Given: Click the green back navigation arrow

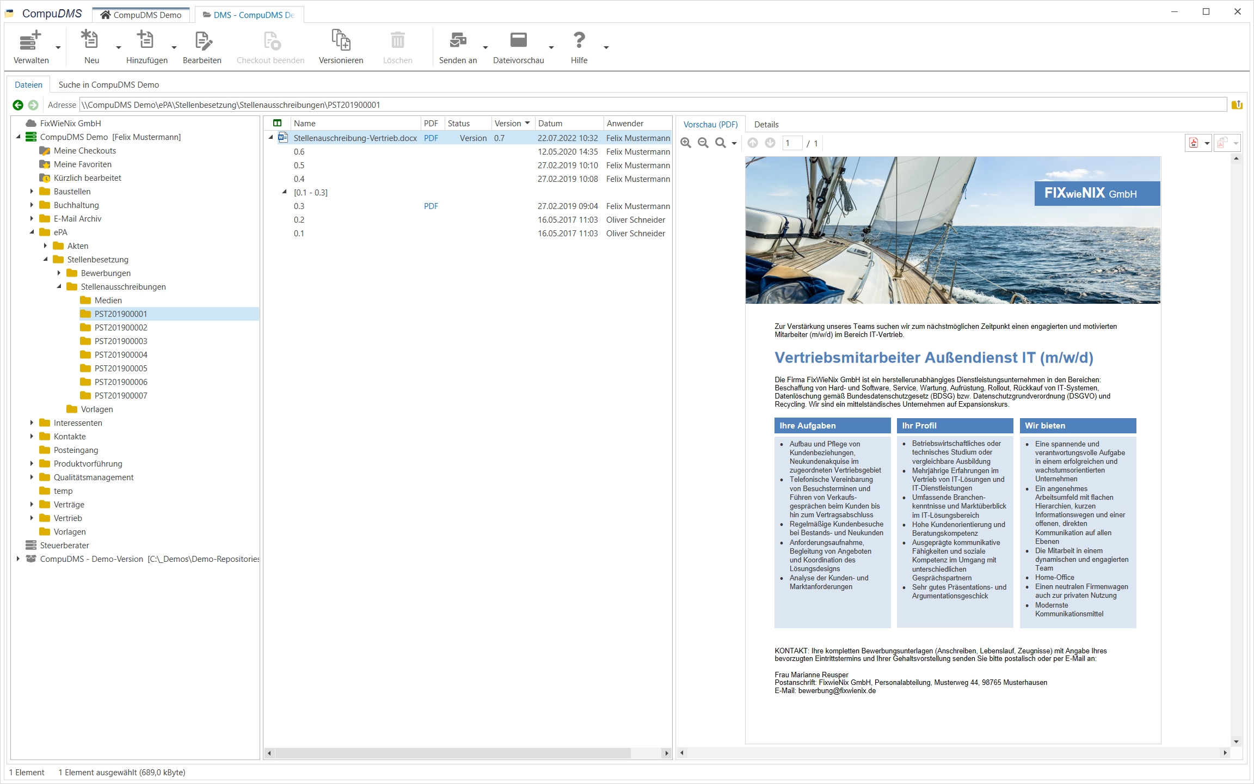Looking at the screenshot, I should pyautogui.click(x=18, y=105).
